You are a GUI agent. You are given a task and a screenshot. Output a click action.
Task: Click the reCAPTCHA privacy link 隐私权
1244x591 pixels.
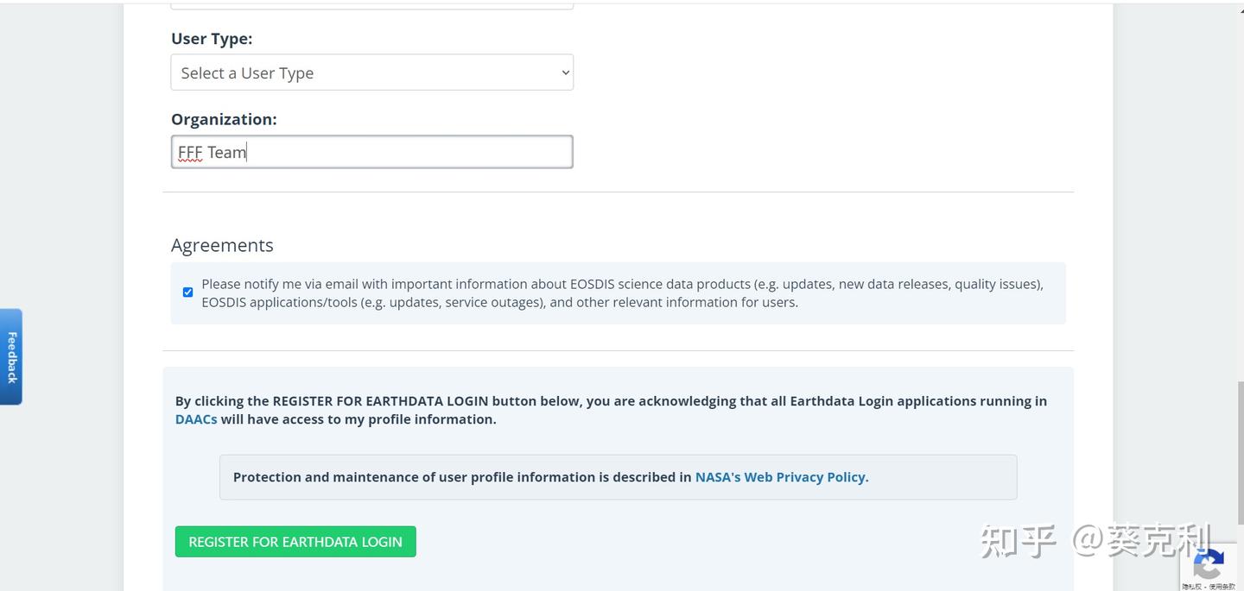coord(1192,587)
